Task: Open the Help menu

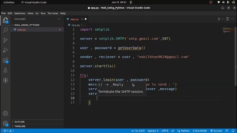Action: pos(63,13)
